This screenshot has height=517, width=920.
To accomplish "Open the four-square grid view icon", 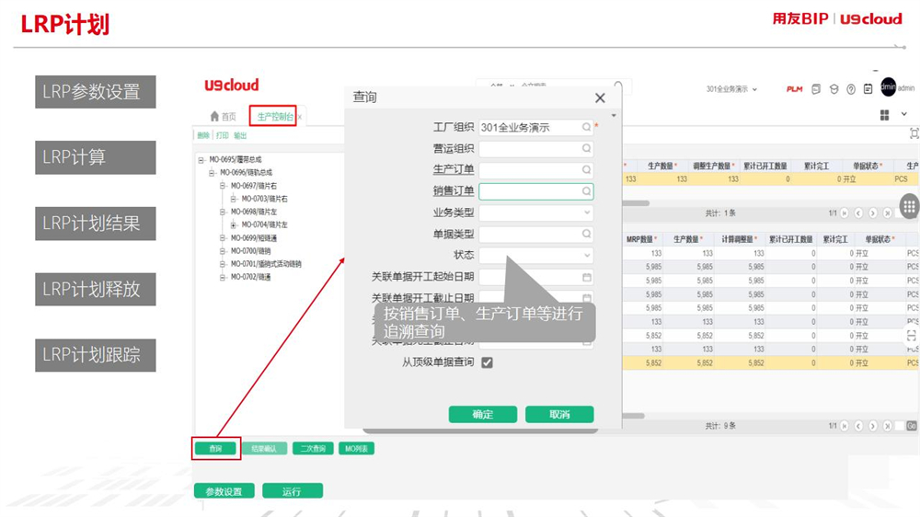I will point(885,115).
